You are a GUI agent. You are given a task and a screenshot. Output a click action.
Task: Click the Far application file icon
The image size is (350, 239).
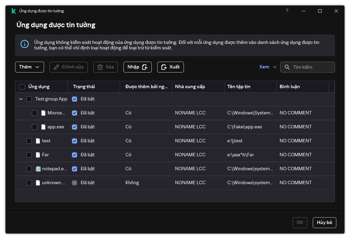coord(38,155)
